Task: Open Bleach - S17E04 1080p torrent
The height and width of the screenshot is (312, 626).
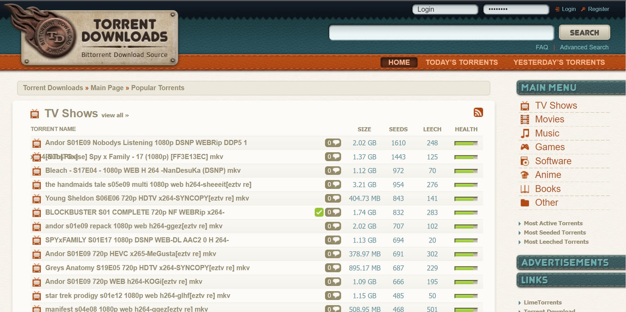Action: tap(143, 170)
